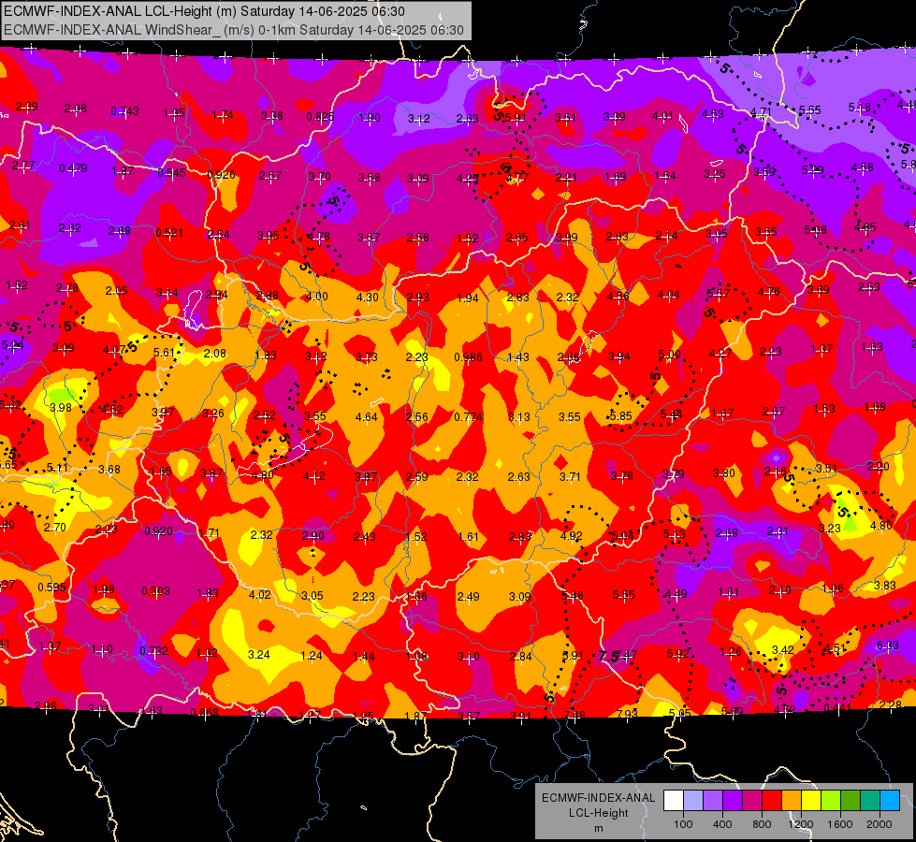Viewport: 916px width, 842px height.
Task: Click the LCL-Height text in the legend box
Action: click(598, 813)
